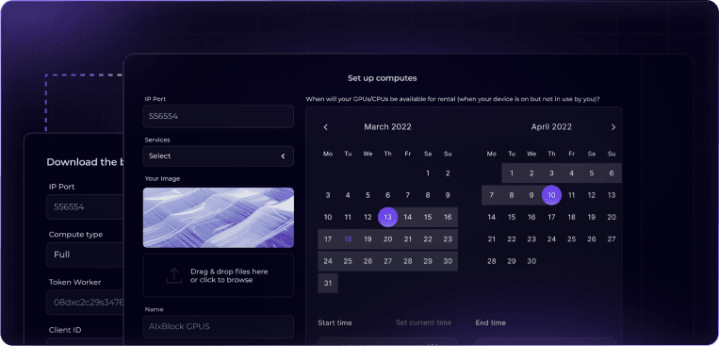Image resolution: width=719 pixels, height=346 pixels.
Task: Click Set current time link
Action: click(x=424, y=322)
